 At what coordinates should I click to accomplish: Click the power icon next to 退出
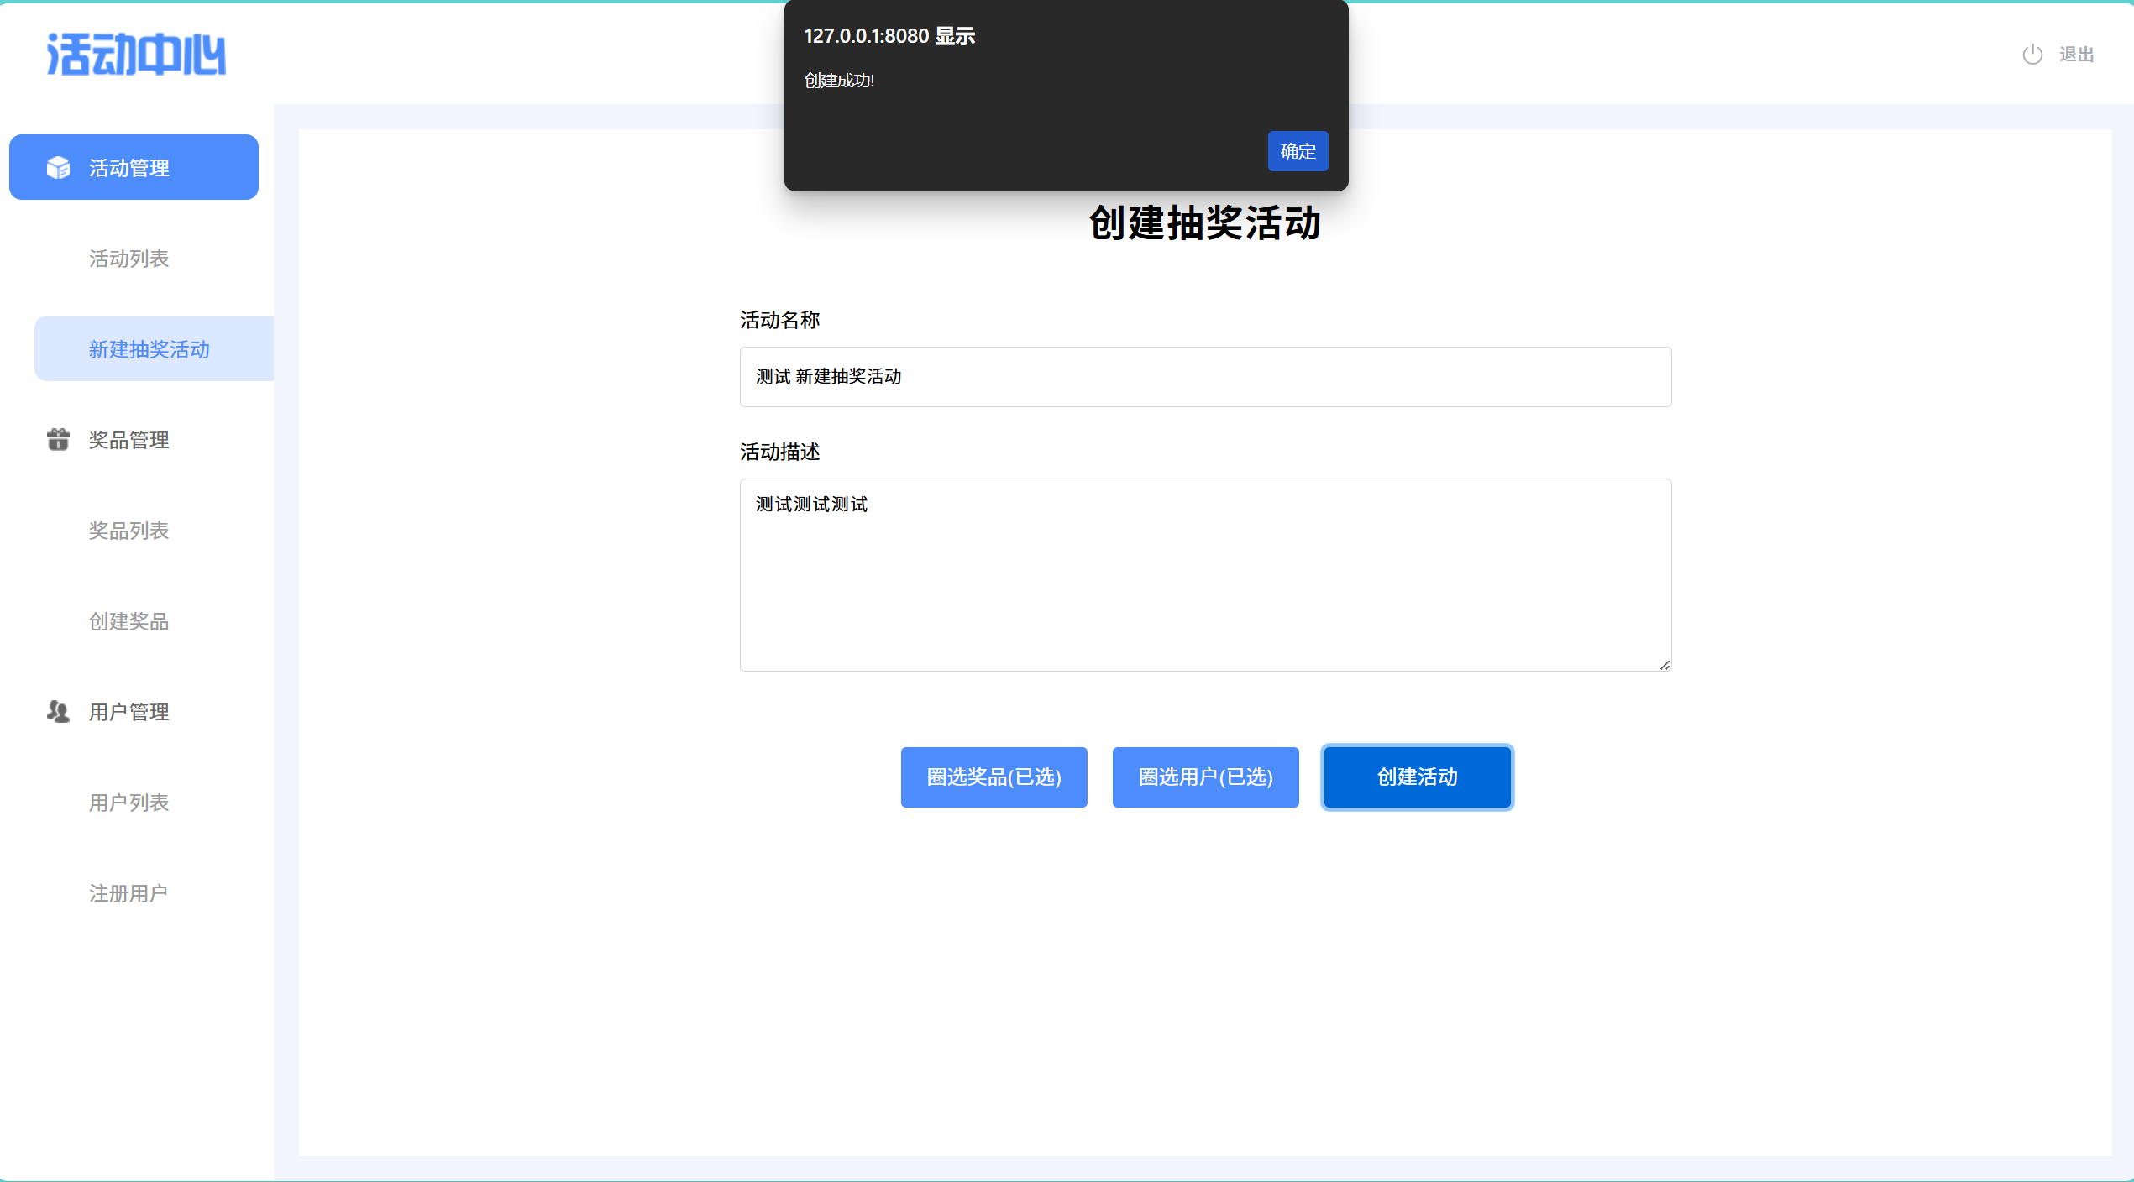pyautogui.click(x=2032, y=55)
